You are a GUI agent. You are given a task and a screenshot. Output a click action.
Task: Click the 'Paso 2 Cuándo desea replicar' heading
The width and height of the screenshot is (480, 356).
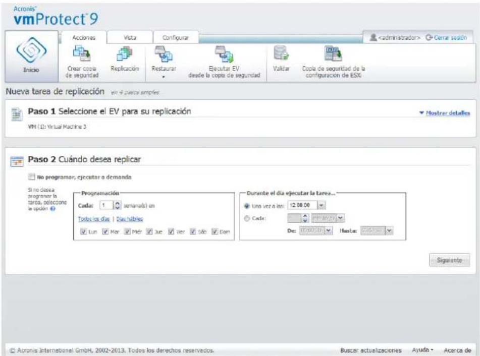tap(84, 159)
